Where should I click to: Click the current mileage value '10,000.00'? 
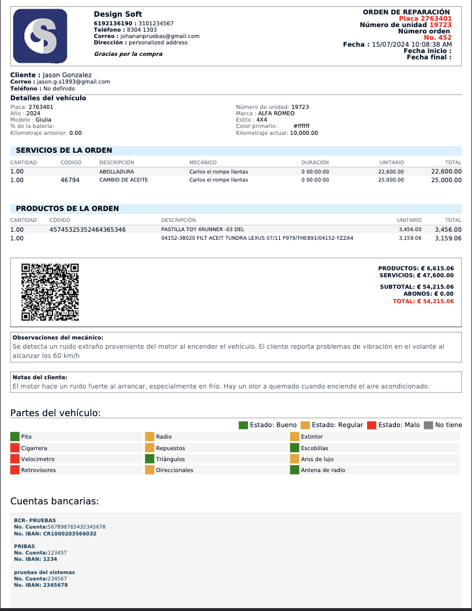pos(304,133)
